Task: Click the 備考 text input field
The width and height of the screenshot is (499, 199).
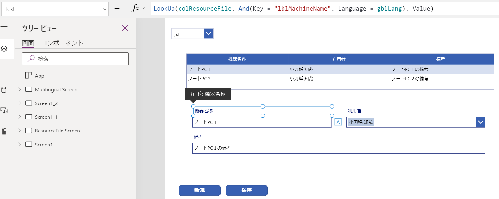Action: tap(338, 148)
